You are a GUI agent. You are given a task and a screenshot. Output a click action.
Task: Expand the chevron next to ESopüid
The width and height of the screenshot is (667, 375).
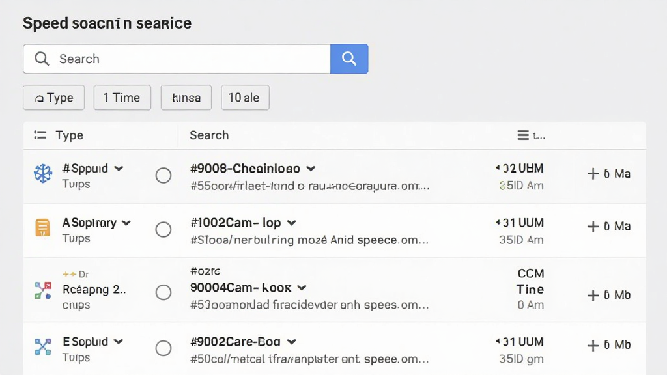tap(119, 341)
